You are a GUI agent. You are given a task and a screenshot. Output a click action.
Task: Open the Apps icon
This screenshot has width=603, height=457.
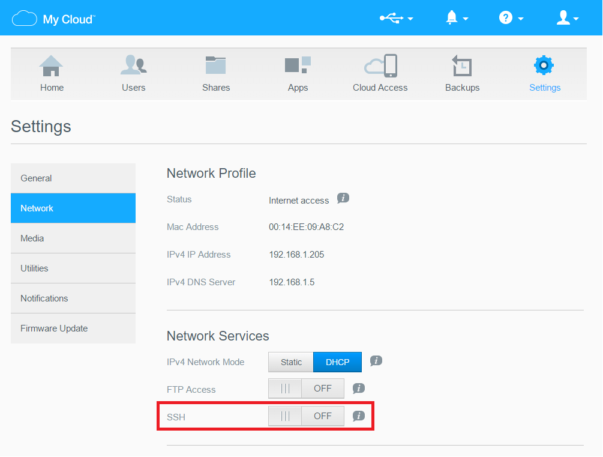click(x=298, y=66)
